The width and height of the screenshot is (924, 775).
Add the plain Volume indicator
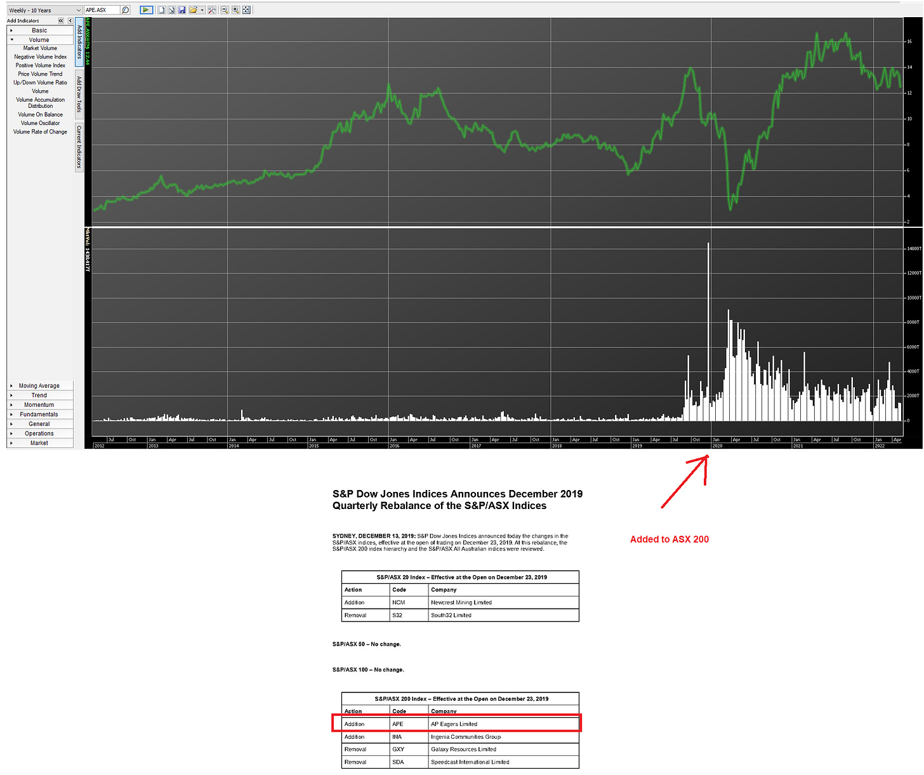point(40,91)
